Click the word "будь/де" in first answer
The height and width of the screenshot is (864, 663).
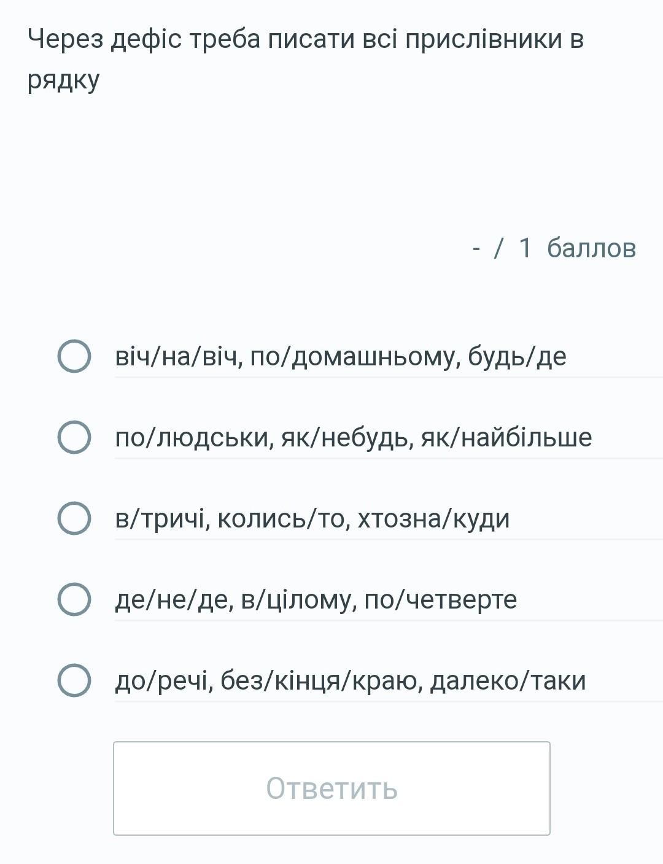(517, 357)
